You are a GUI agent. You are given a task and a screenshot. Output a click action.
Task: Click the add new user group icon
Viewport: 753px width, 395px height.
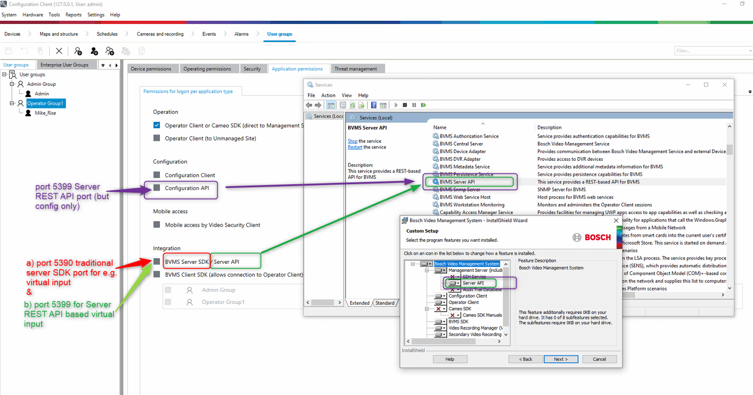pyautogui.click(x=78, y=51)
